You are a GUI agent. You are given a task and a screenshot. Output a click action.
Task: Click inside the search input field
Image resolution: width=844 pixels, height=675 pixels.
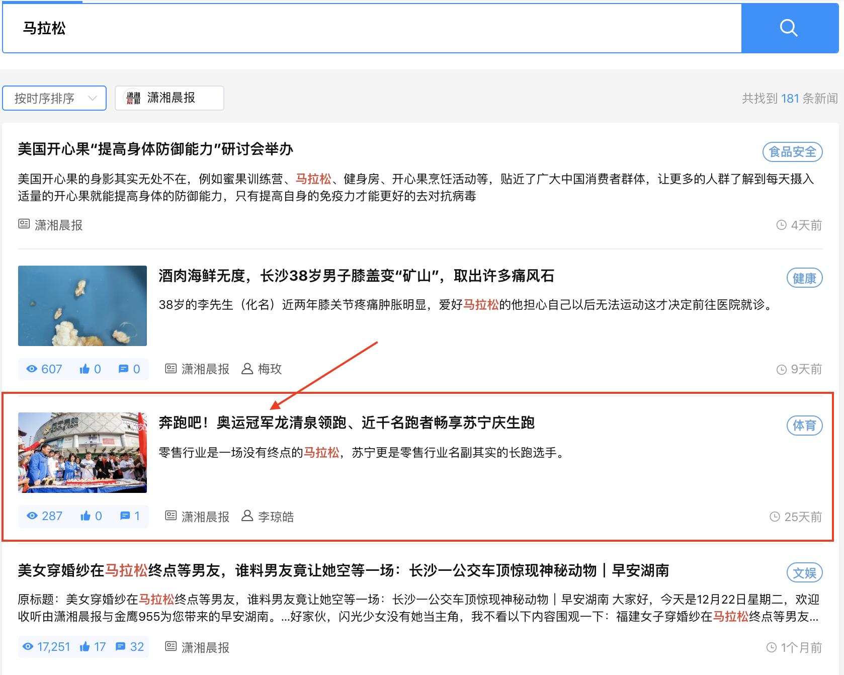(352, 28)
